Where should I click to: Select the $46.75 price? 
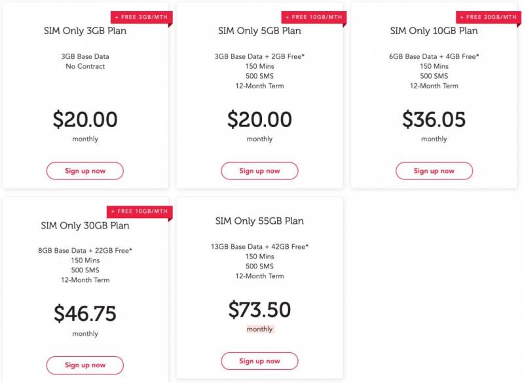tap(85, 314)
